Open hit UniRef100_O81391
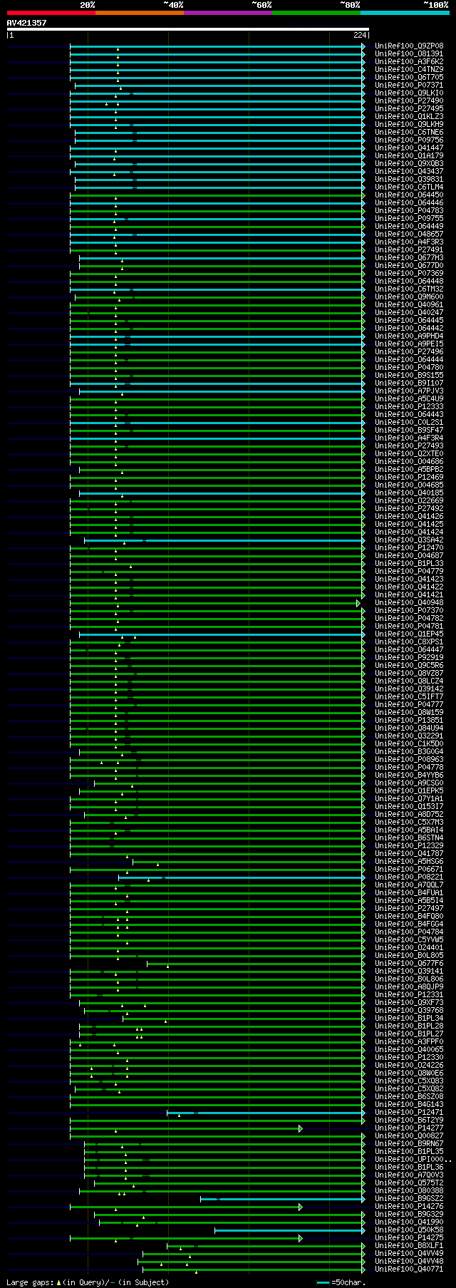This screenshot has height=1288, width=456. pos(409,54)
